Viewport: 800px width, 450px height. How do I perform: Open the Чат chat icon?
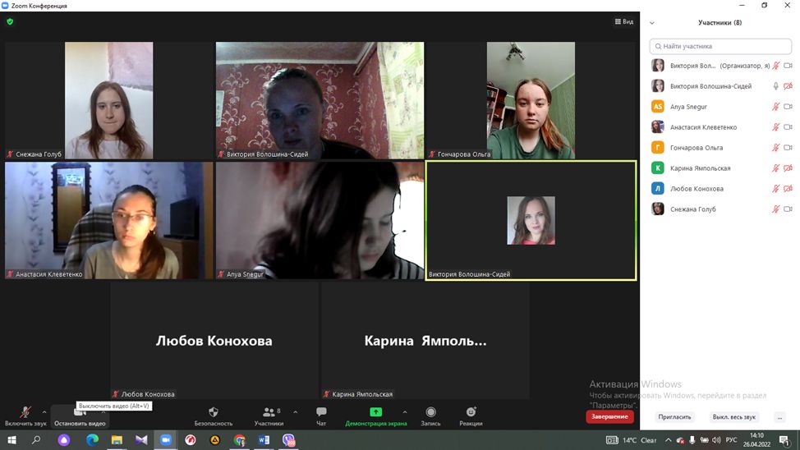(321, 412)
